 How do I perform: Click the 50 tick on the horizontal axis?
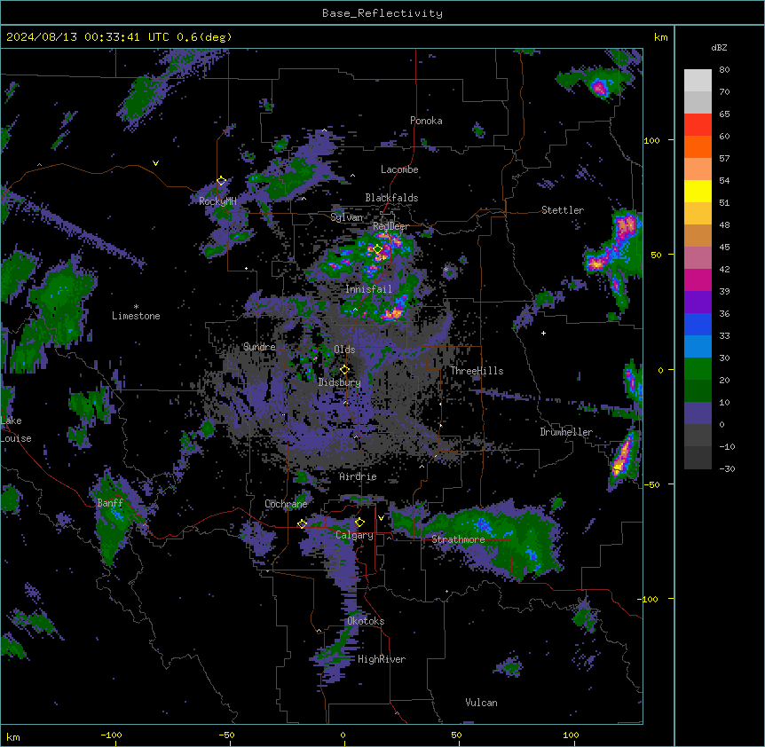(457, 735)
